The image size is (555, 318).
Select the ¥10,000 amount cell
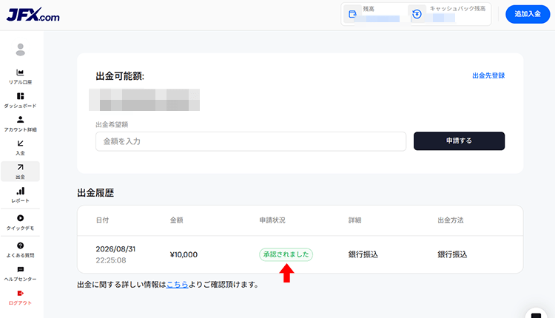point(184,254)
